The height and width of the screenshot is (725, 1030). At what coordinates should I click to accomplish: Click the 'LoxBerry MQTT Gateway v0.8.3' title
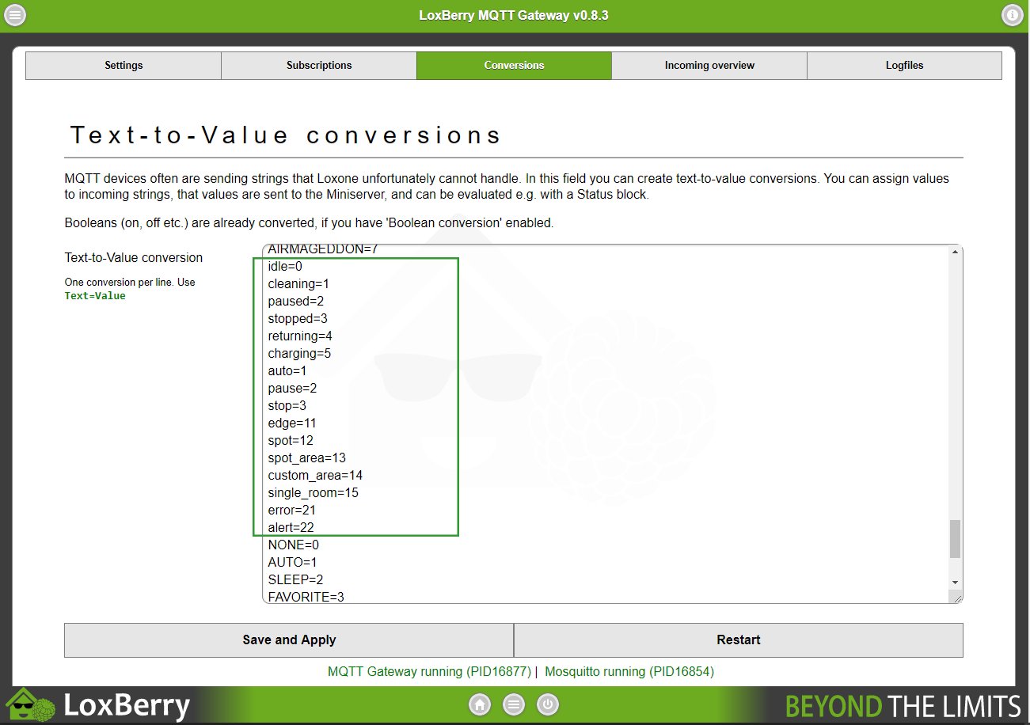[514, 16]
